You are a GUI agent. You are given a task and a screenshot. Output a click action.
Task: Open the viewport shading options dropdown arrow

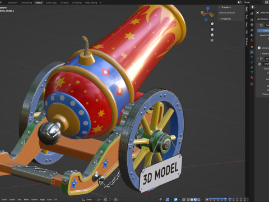coord(202,200)
